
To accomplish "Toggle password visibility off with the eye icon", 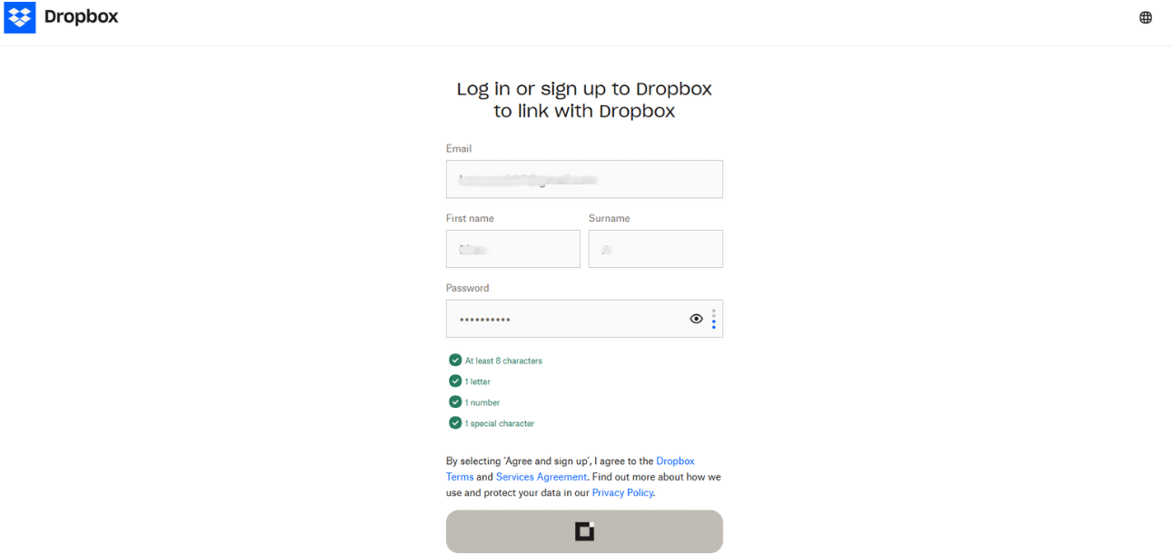I will point(696,318).
